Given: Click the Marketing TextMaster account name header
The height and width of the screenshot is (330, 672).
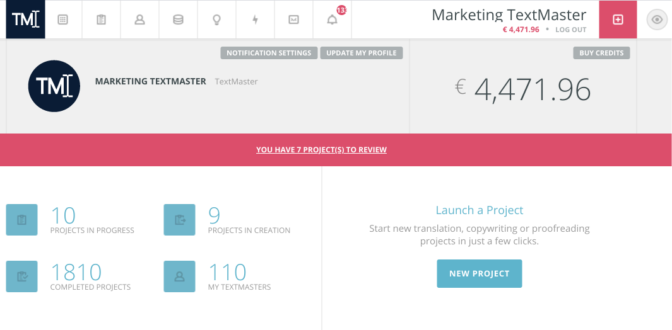Looking at the screenshot, I should point(509,15).
